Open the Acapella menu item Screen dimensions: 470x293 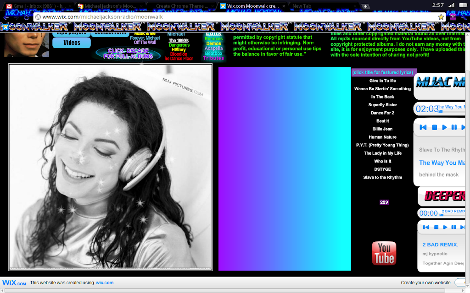(x=213, y=49)
